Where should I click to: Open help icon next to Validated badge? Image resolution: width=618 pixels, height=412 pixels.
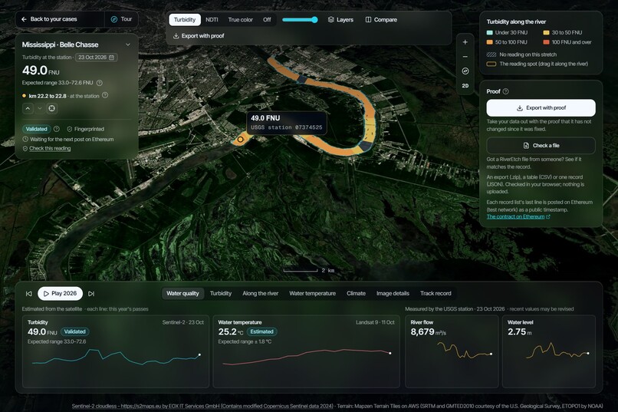(57, 129)
